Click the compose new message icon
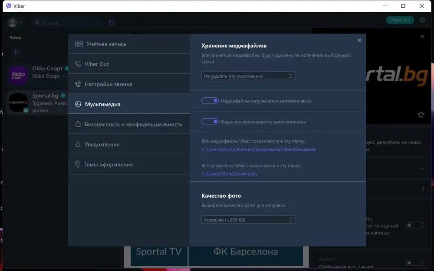Image resolution: width=434 pixels, height=271 pixels. tap(112, 23)
